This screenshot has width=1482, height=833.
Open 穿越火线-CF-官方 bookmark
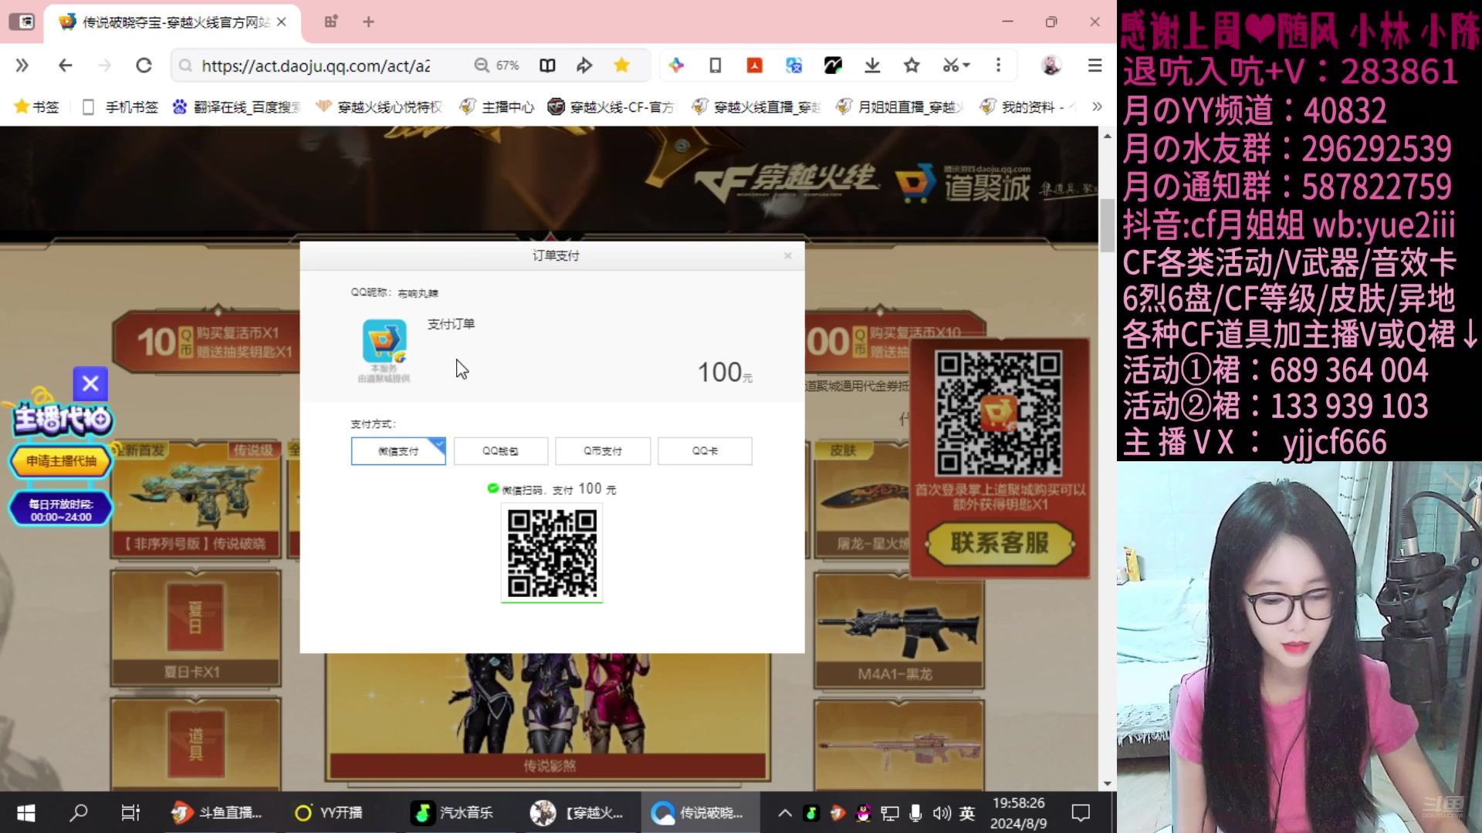[x=611, y=107]
